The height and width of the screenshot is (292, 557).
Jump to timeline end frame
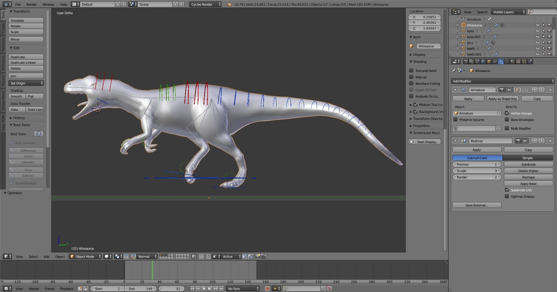click(221, 289)
